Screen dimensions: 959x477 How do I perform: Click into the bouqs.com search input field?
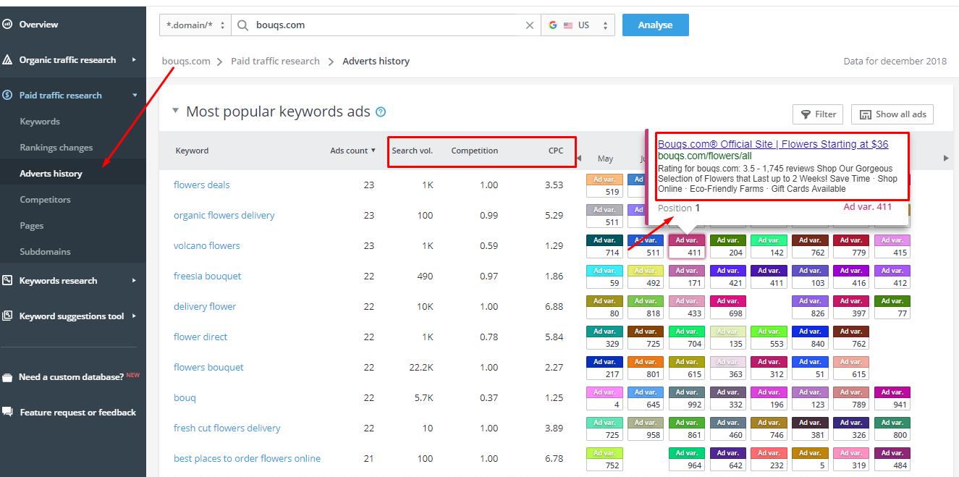click(x=387, y=25)
